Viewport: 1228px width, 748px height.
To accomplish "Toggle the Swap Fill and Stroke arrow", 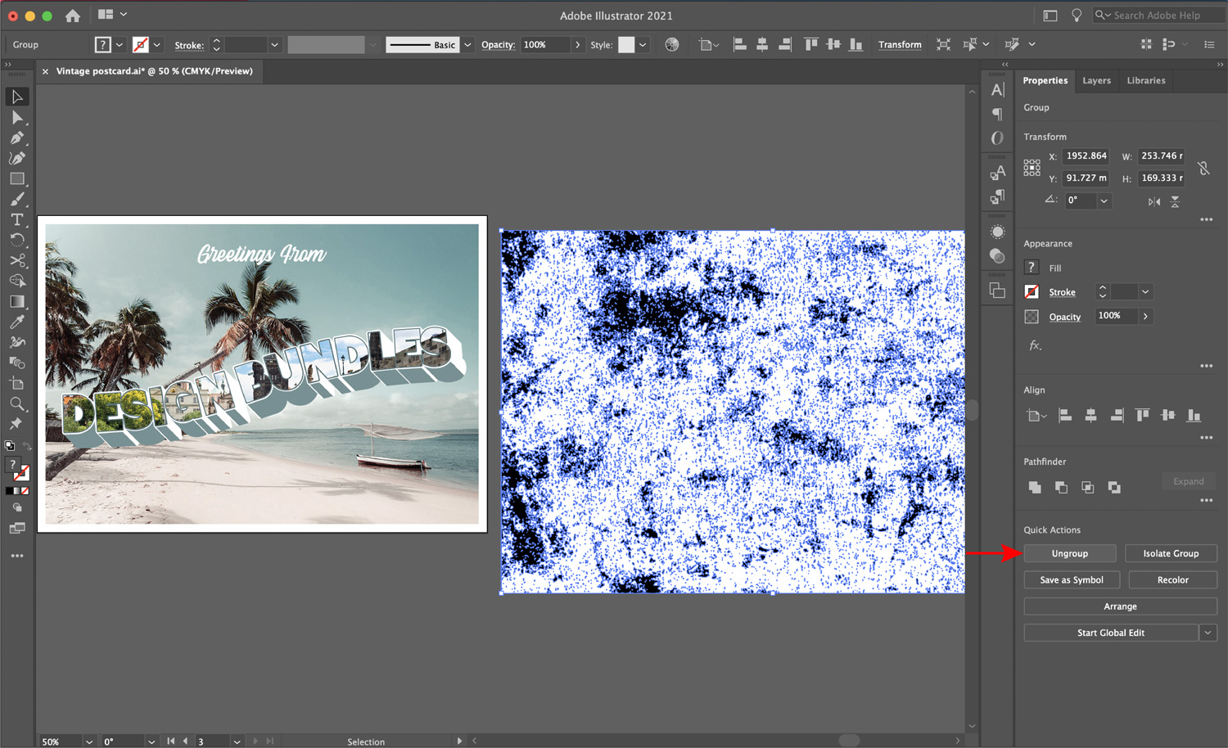I will (x=26, y=447).
